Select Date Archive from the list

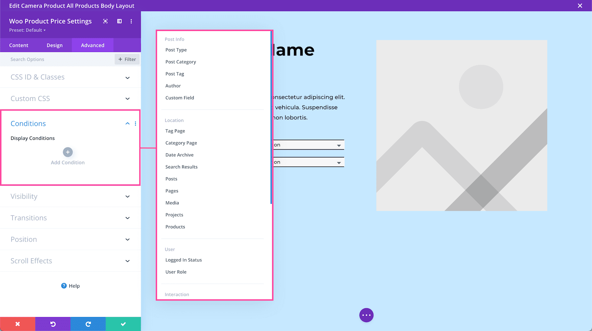point(180,155)
